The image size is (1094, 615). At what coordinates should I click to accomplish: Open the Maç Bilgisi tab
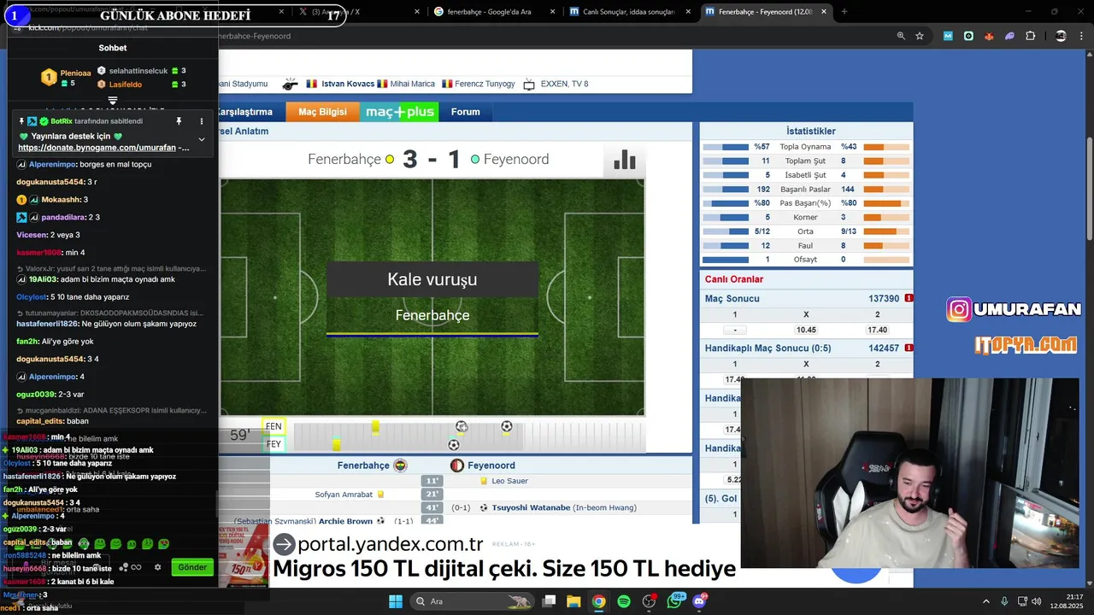[x=322, y=112]
